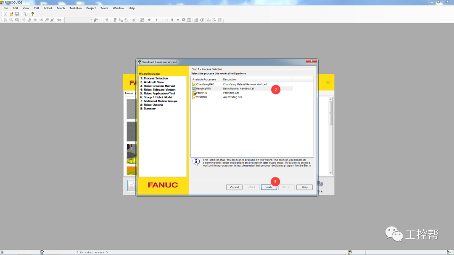454x255 pixels.
Task: Click the mouse commands toolbar icon
Action: 107,20
